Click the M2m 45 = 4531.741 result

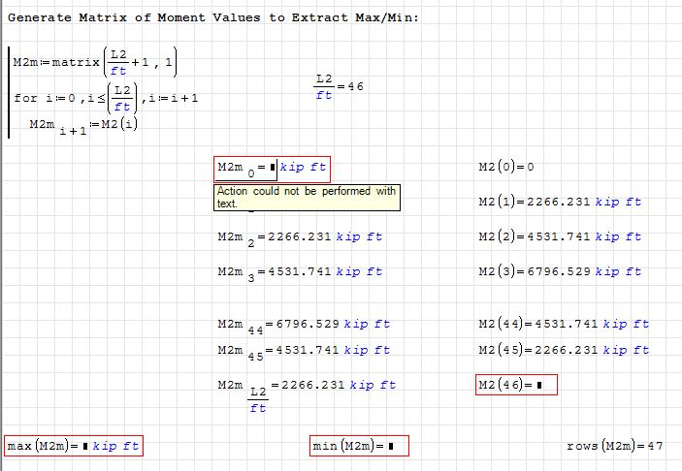304,351
